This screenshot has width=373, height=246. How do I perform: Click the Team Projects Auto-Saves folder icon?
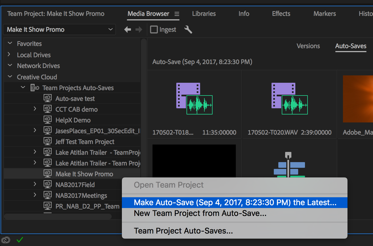[35, 88]
